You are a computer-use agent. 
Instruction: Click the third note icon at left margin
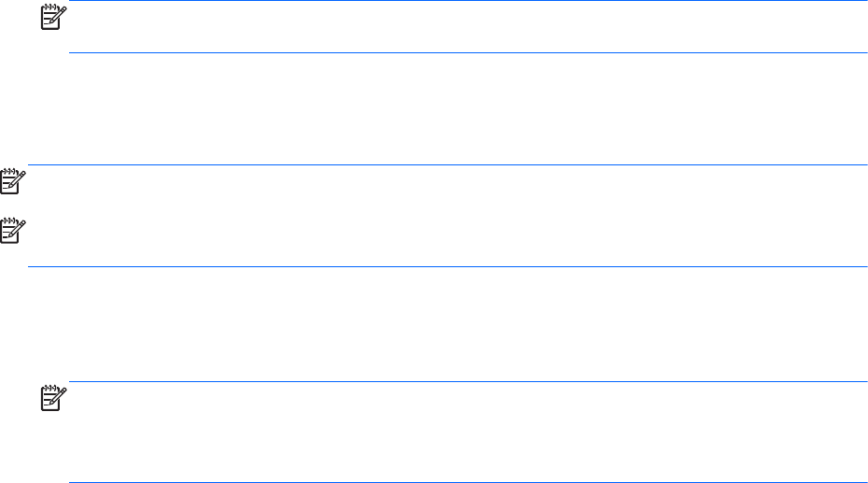click(14, 231)
